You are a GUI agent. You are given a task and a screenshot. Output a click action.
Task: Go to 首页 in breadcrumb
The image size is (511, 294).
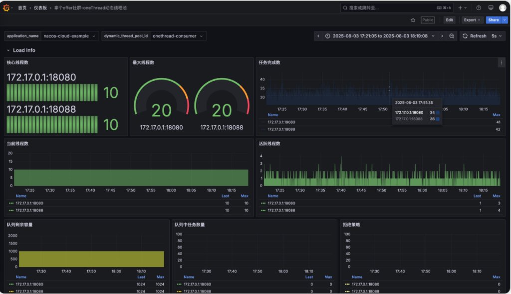point(22,8)
